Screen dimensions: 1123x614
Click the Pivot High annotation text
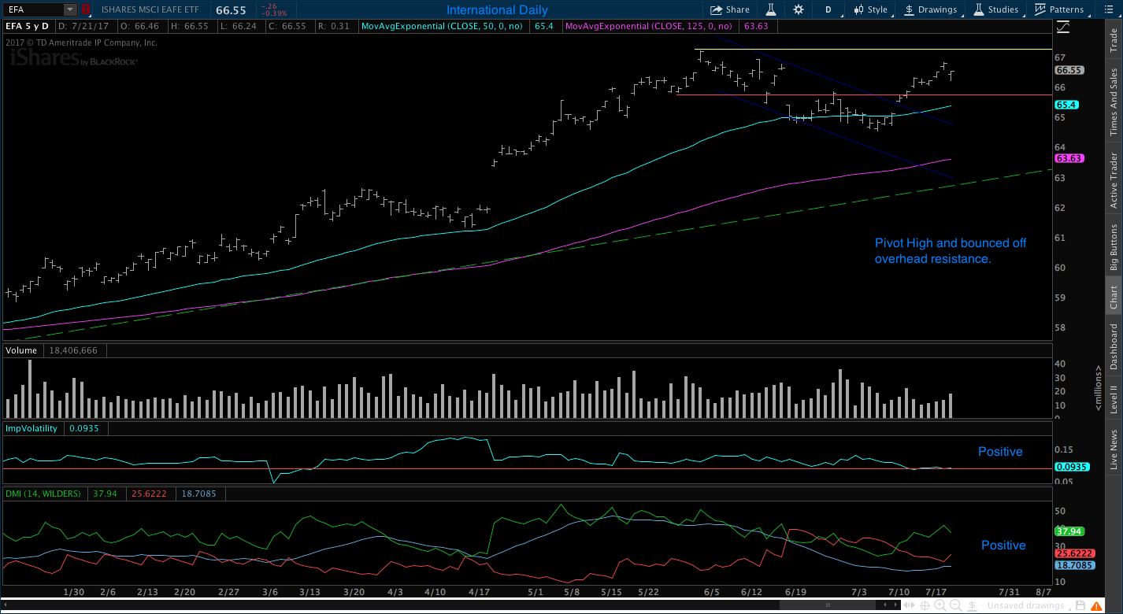coord(951,250)
